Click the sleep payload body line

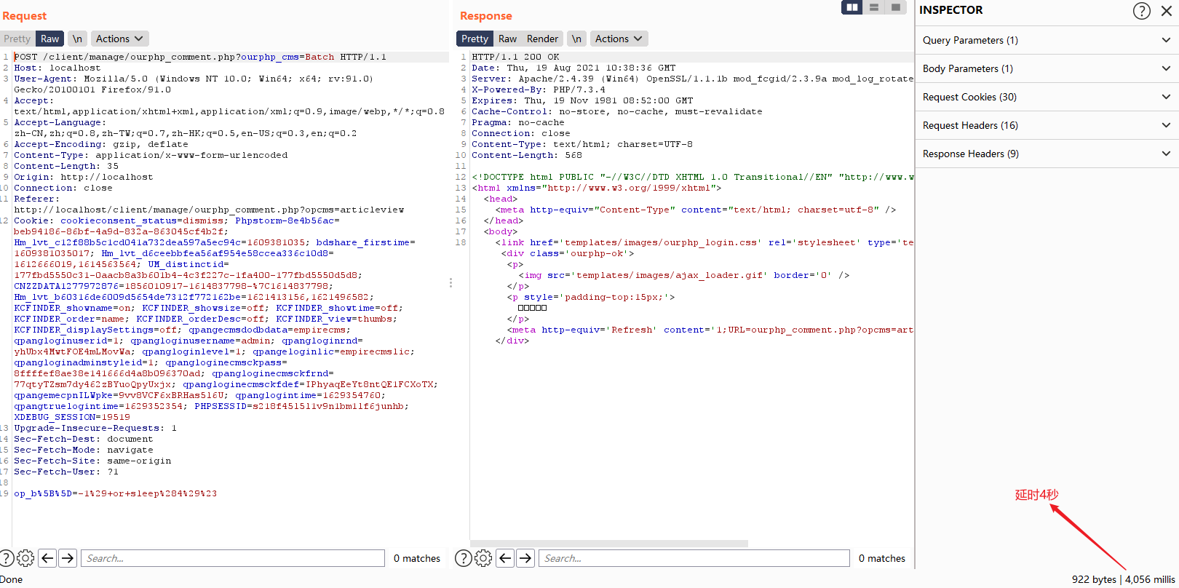[115, 493]
